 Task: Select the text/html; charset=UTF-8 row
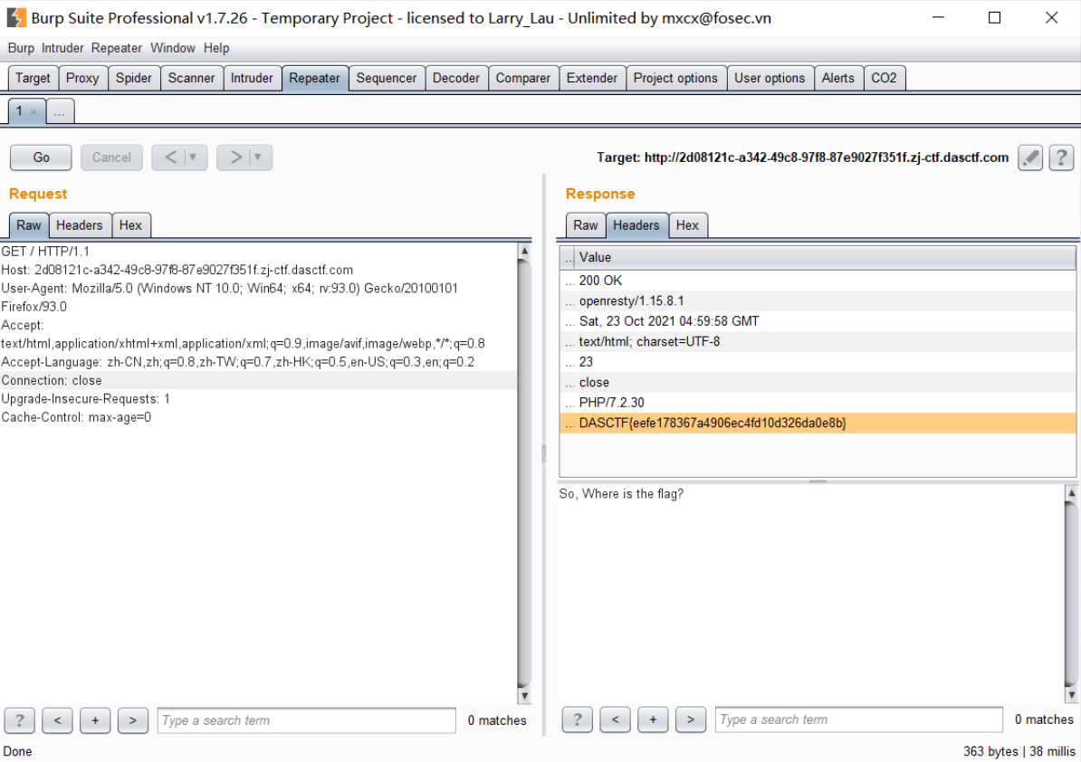click(818, 342)
